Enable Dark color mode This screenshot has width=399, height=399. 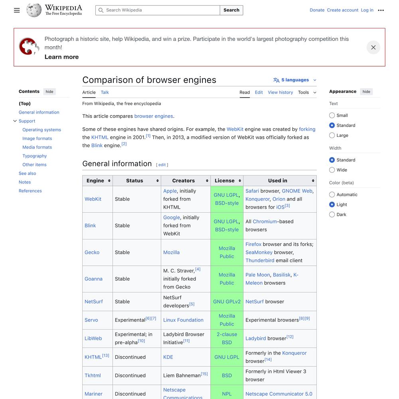click(332, 215)
